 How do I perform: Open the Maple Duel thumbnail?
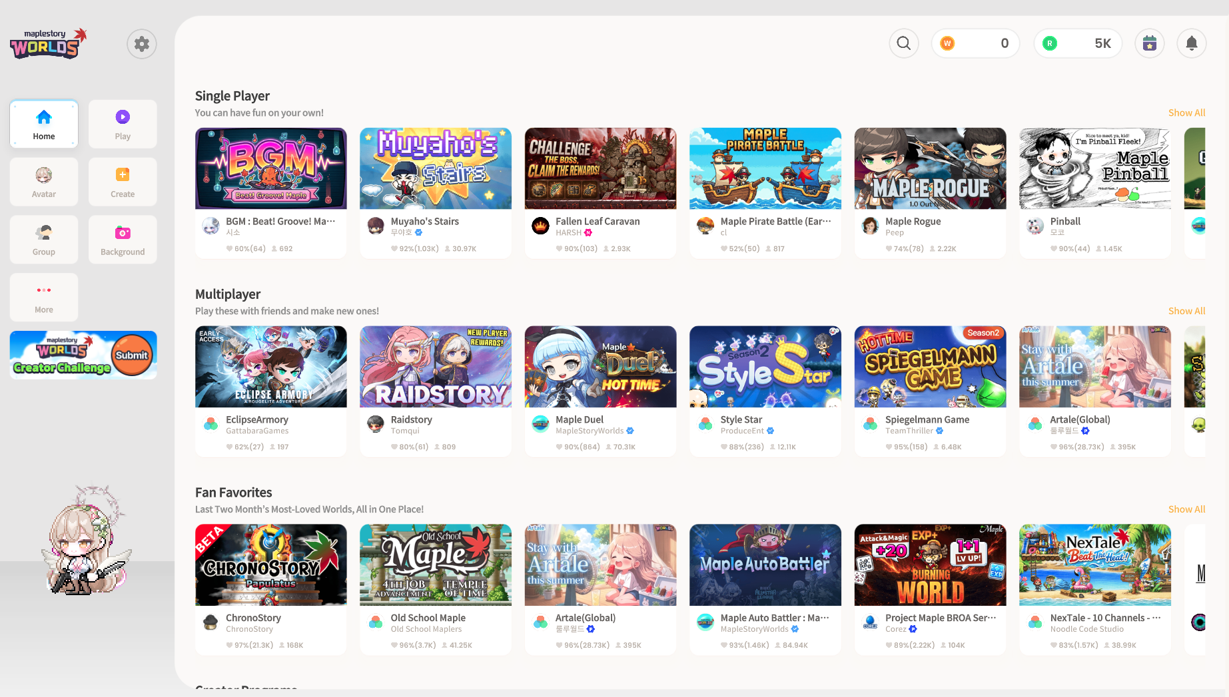[601, 367]
